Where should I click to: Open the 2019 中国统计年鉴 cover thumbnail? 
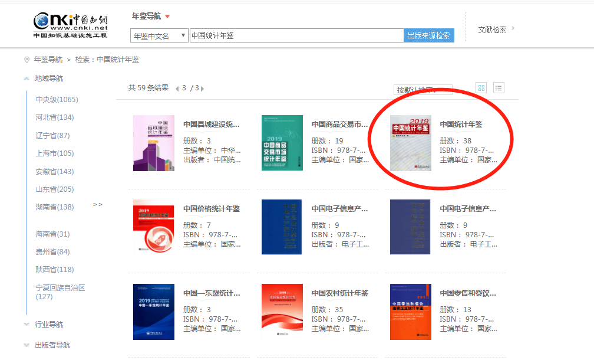[411, 143]
